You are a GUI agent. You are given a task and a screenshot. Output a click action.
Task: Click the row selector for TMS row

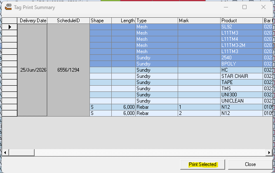(x=9, y=89)
